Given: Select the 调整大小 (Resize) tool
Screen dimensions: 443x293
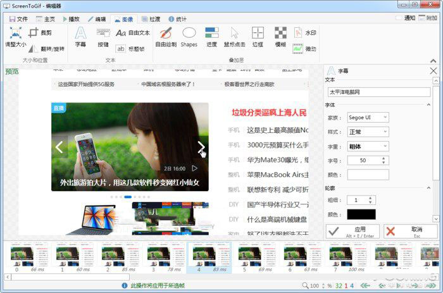Looking at the screenshot, I should click(16, 37).
